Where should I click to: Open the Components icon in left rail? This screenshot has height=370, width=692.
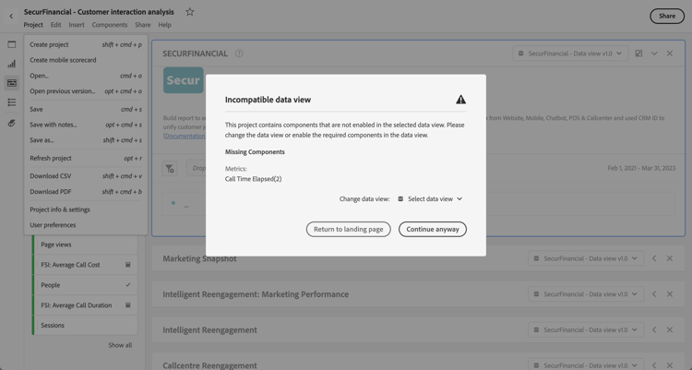pyautogui.click(x=12, y=83)
